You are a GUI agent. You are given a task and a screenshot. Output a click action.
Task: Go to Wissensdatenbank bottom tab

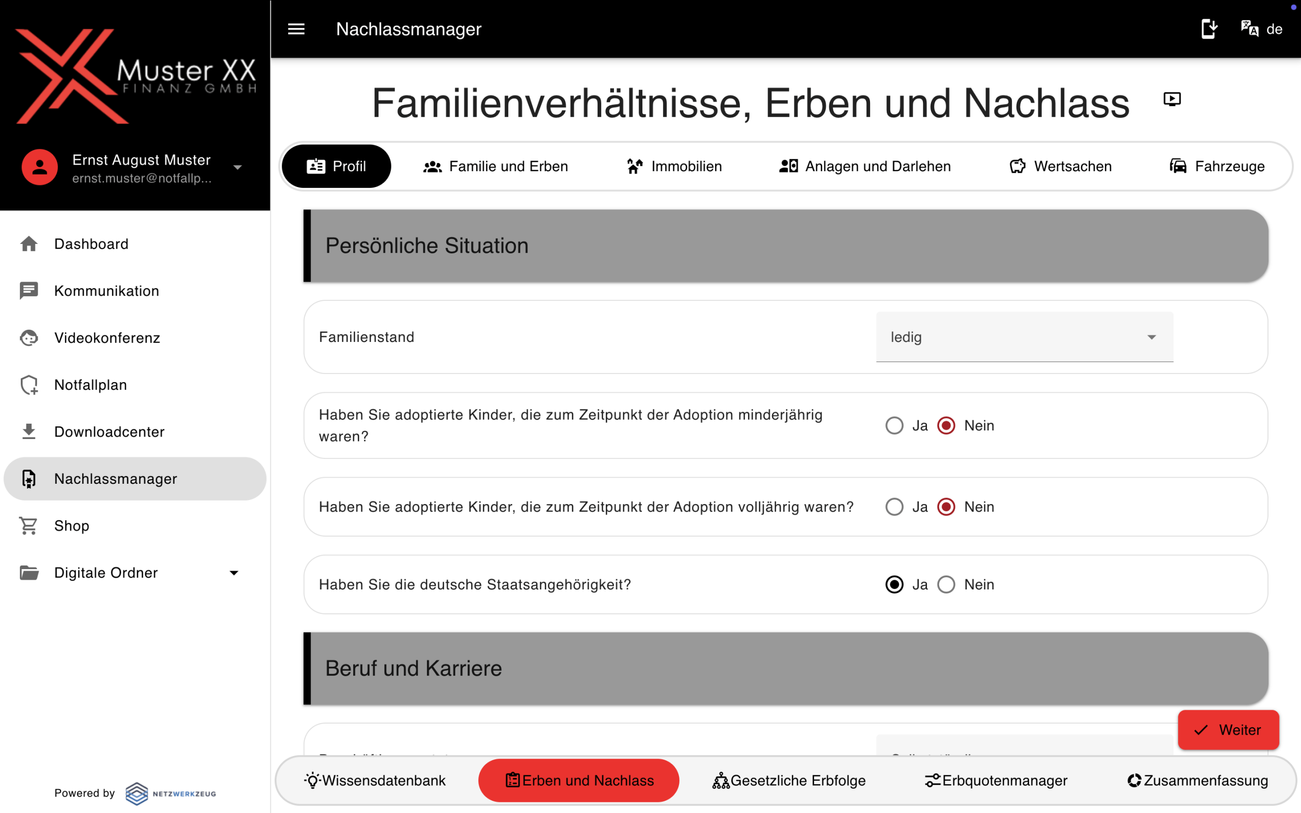click(375, 781)
